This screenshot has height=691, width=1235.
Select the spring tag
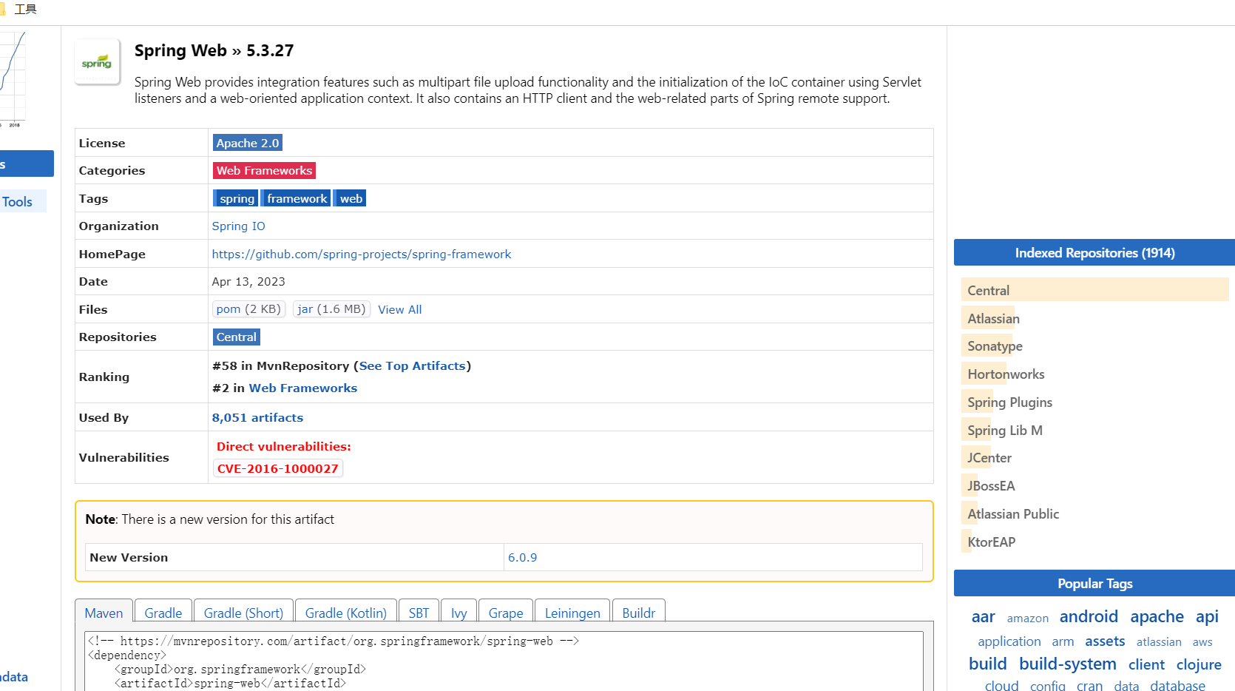[236, 198]
